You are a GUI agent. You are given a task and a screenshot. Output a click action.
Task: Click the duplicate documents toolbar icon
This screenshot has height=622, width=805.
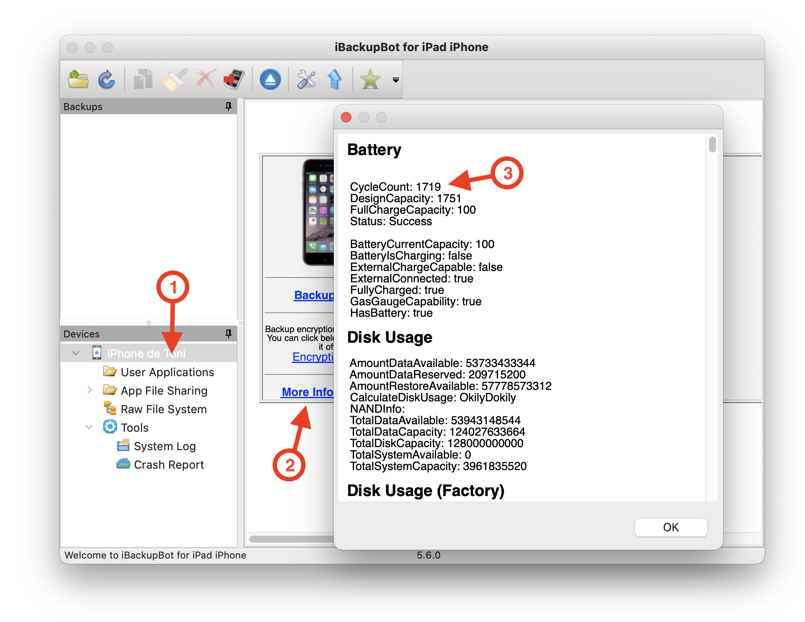click(143, 80)
